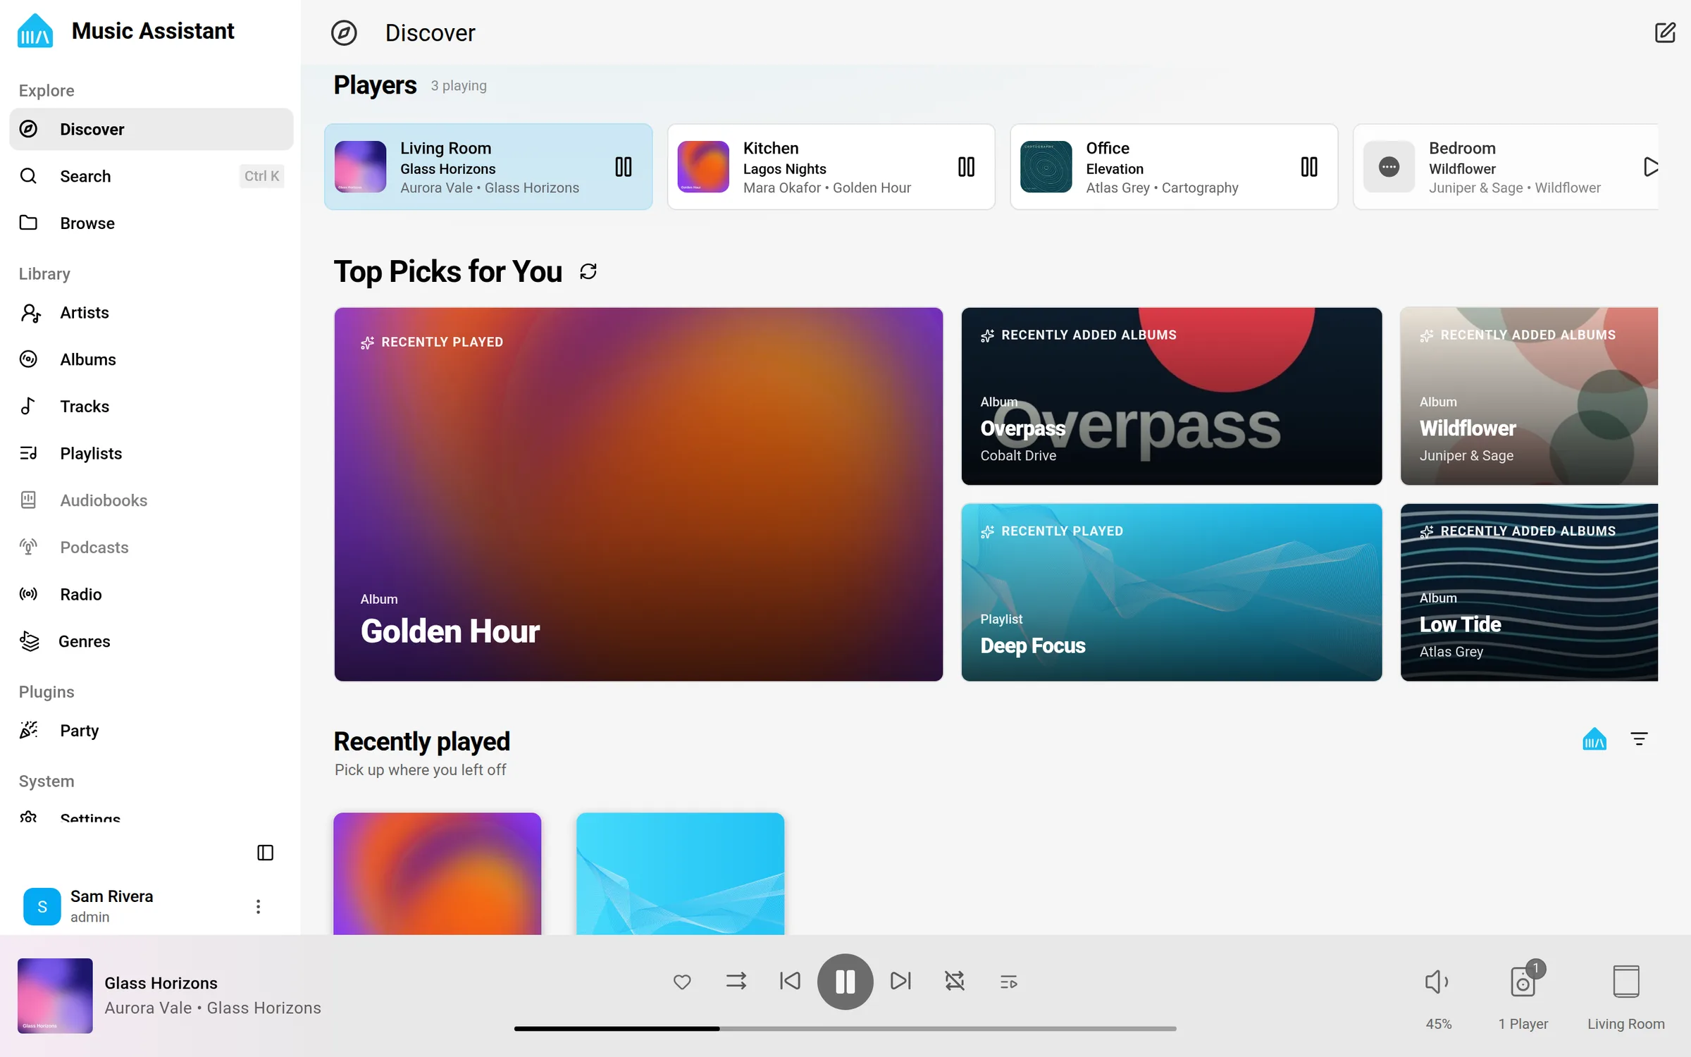Start playback on the Bedroom player
The width and height of the screenshot is (1691, 1057).
tap(1649, 167)
